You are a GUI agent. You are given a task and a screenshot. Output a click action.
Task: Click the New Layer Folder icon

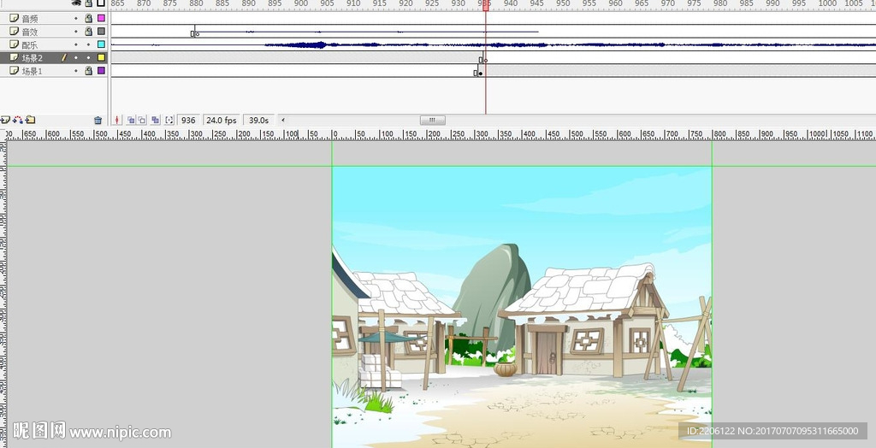(30, 120)
